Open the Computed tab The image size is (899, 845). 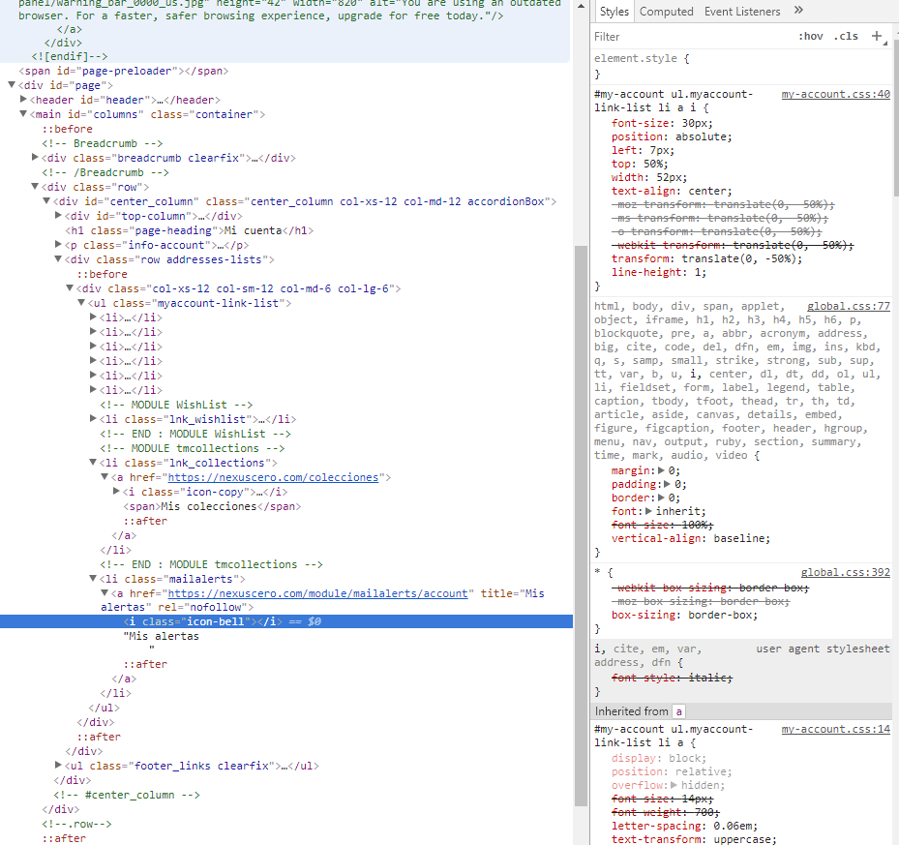(666, 12)
